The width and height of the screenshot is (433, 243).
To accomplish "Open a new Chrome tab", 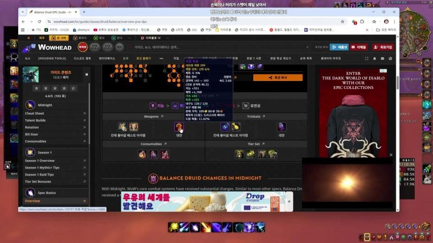I will (84, 12).
